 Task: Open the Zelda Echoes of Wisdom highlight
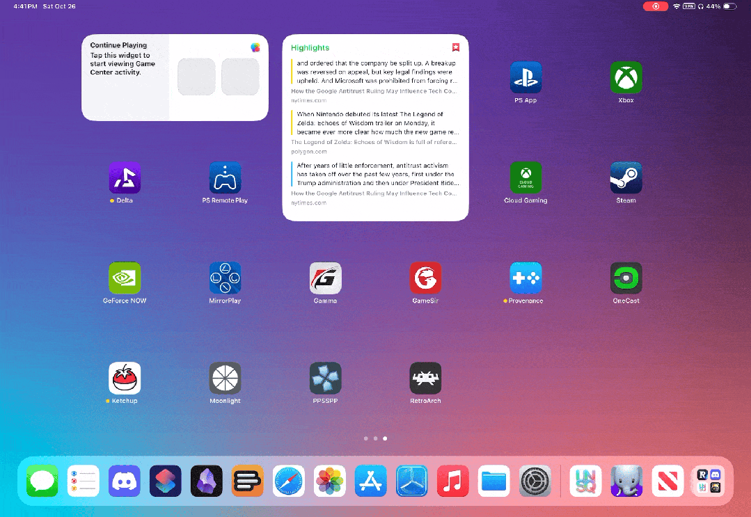click(x=375, y=123)
